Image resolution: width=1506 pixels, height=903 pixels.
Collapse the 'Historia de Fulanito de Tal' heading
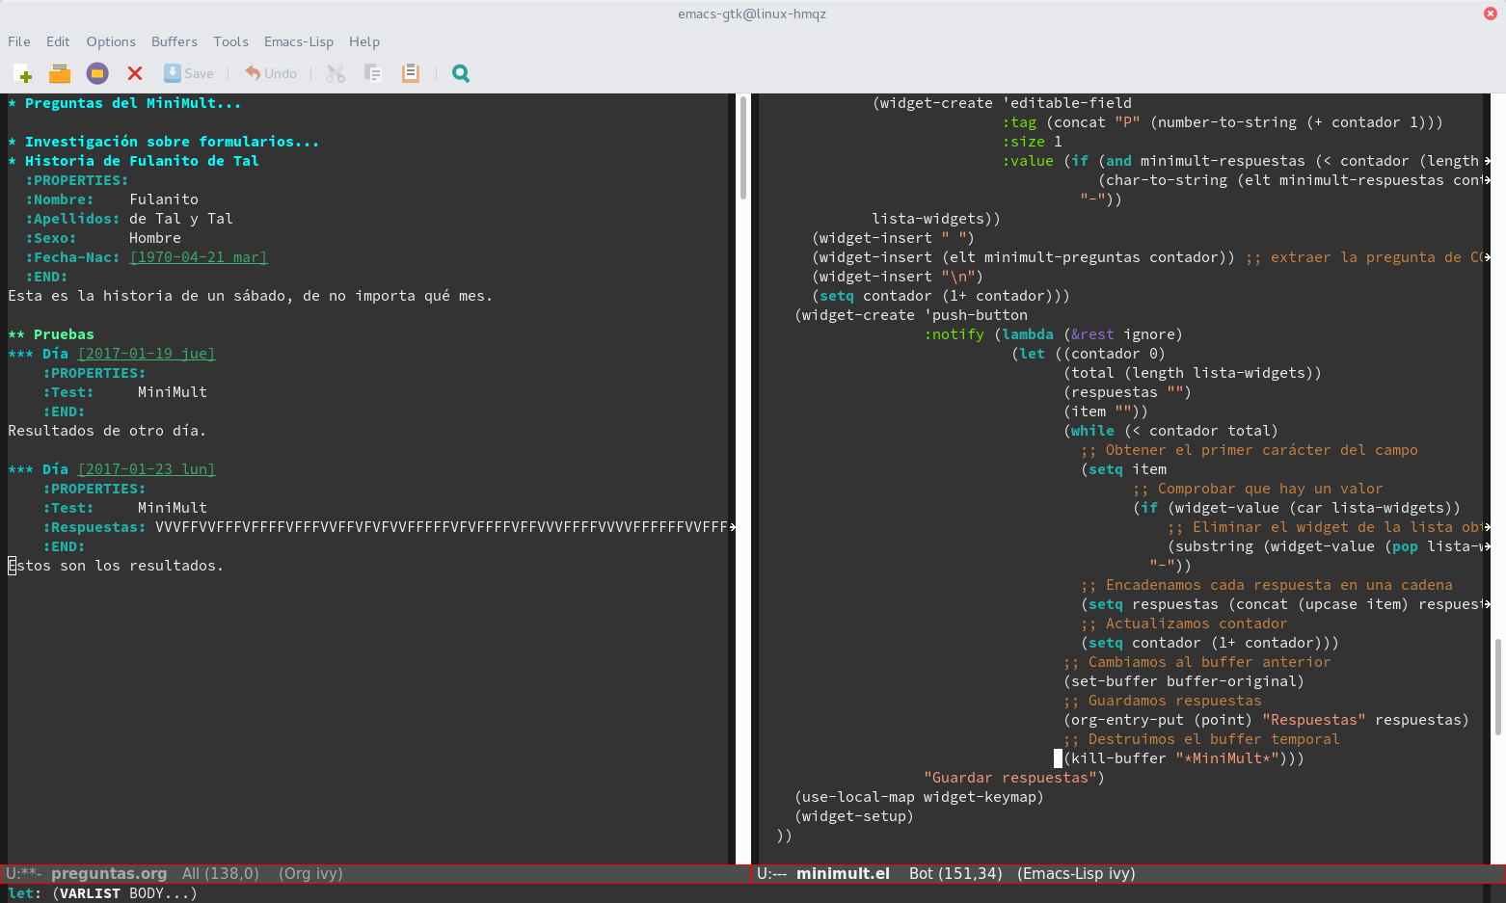click(x=133, y=161)
